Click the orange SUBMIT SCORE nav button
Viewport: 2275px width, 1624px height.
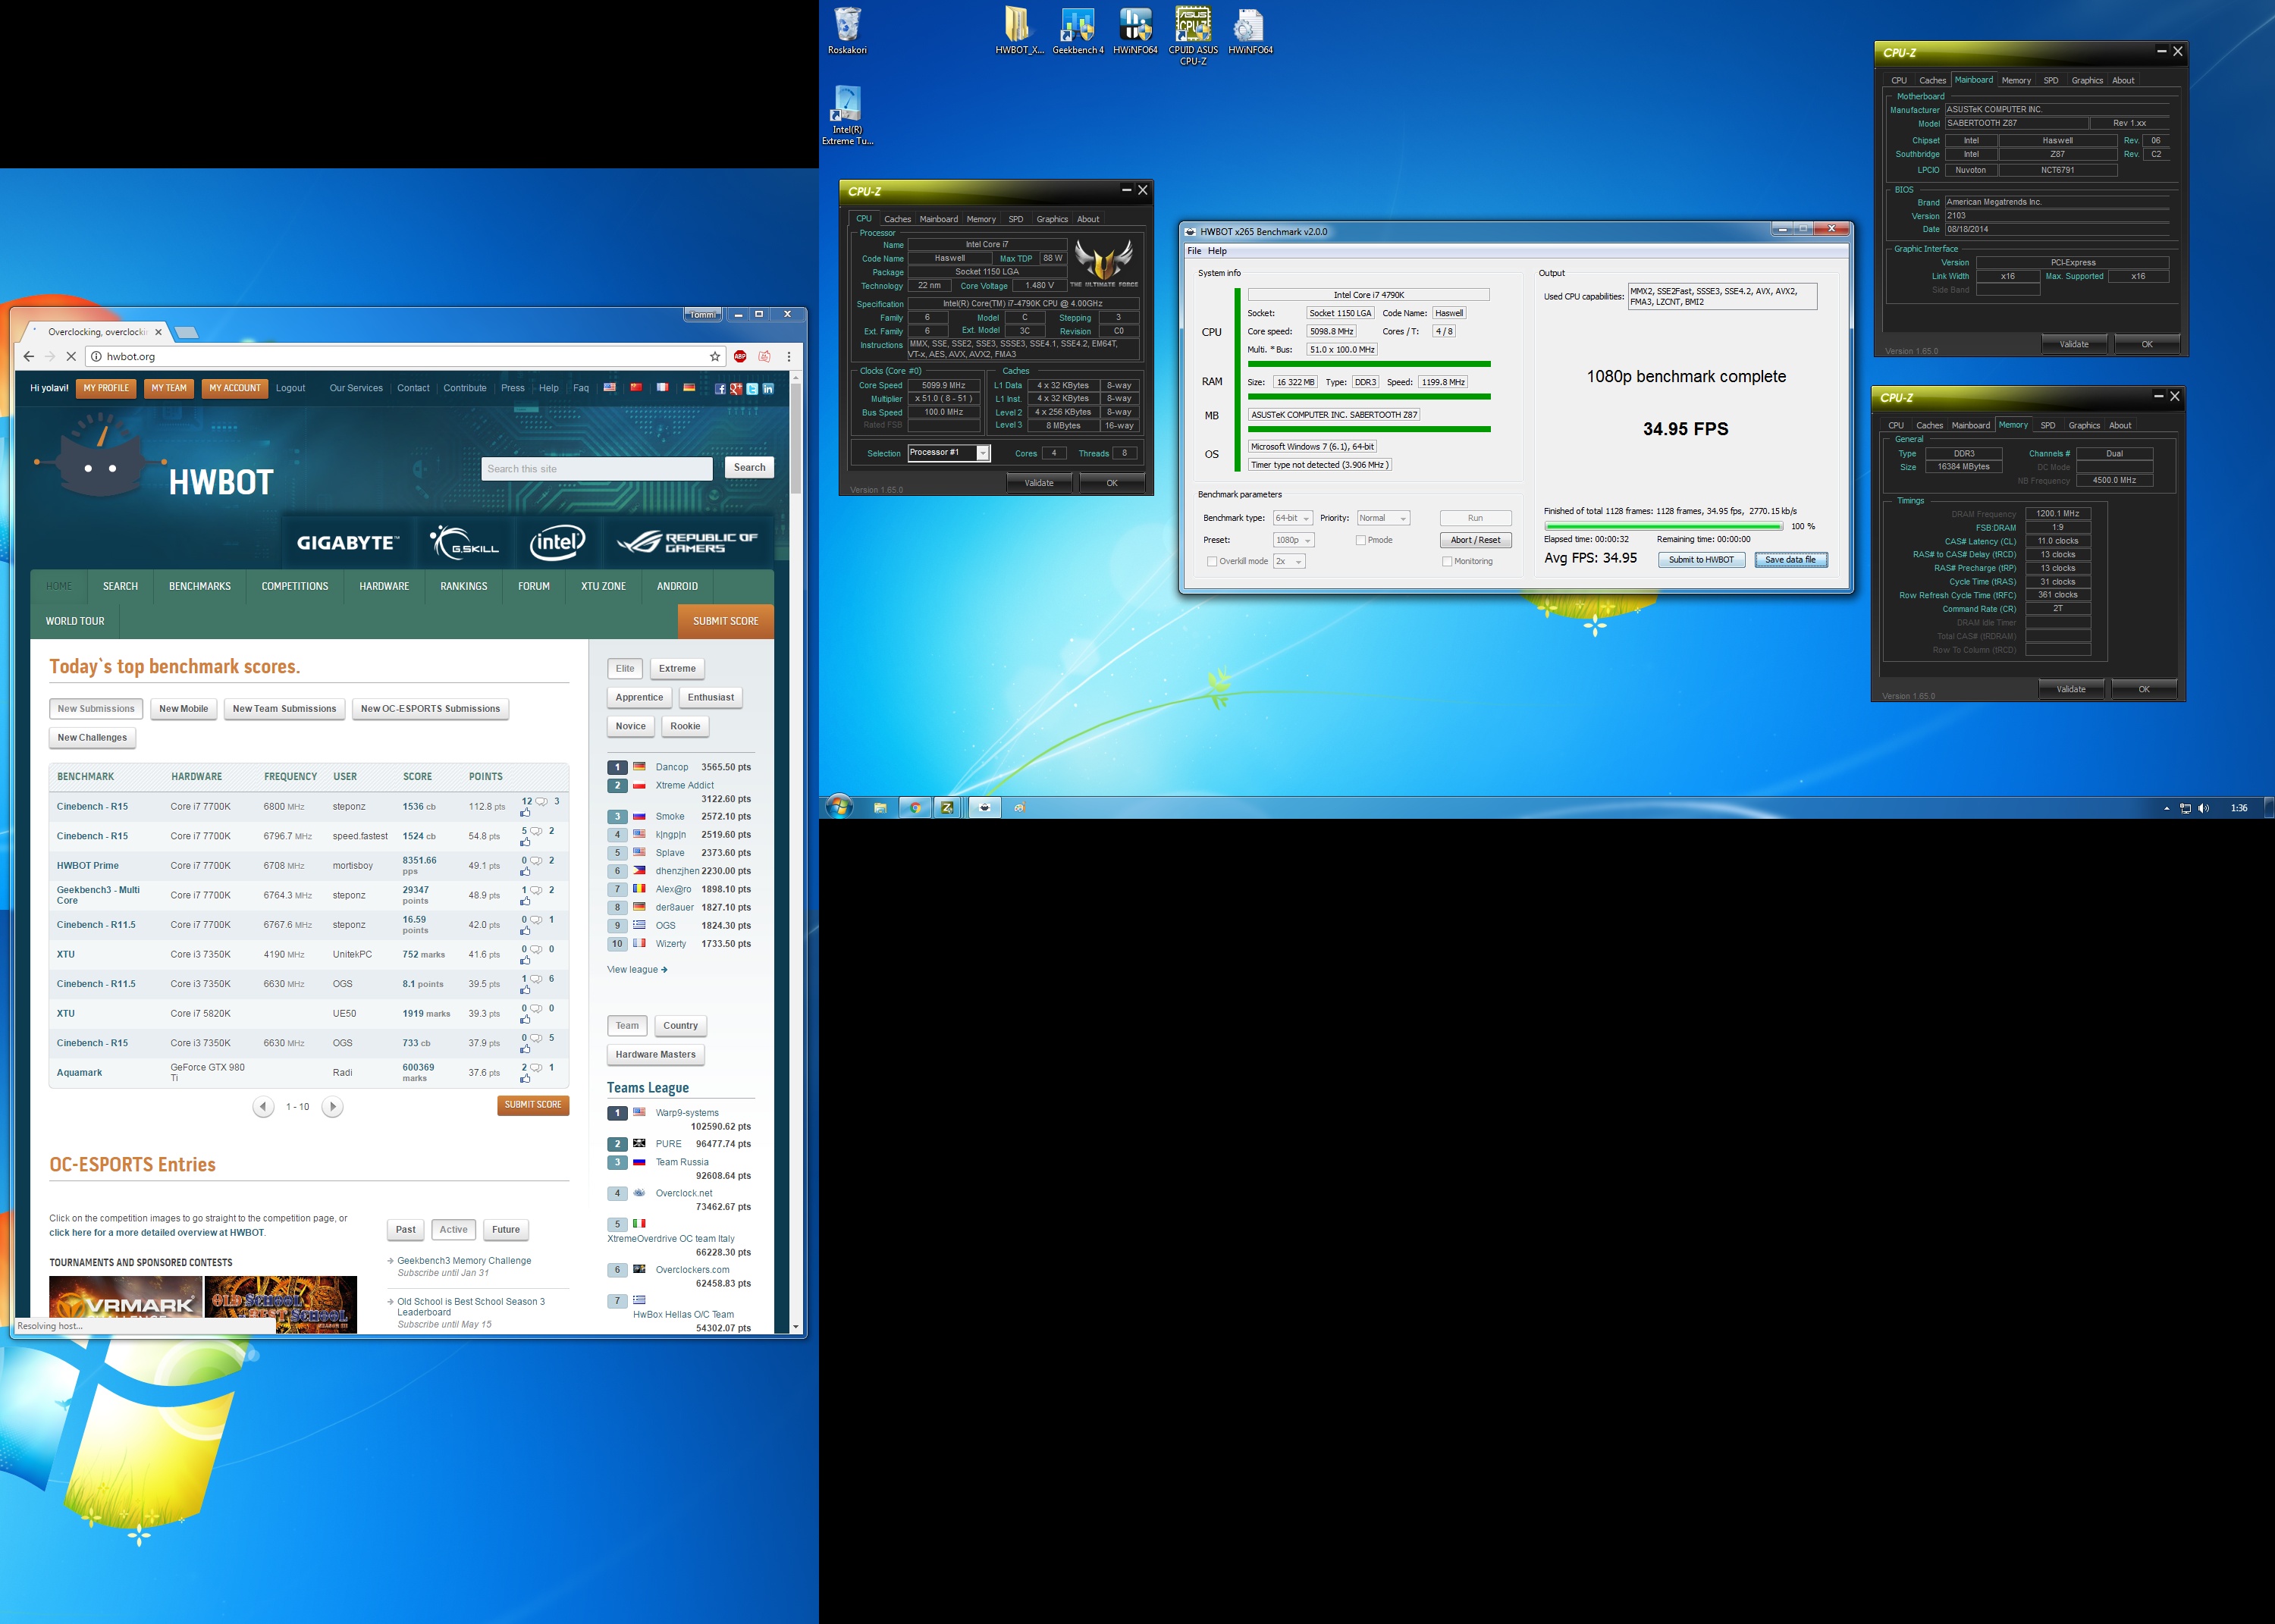(x=726, y=621)
